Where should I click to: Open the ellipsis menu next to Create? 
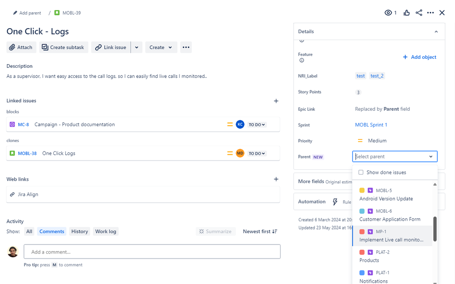[x=186, y=47]
